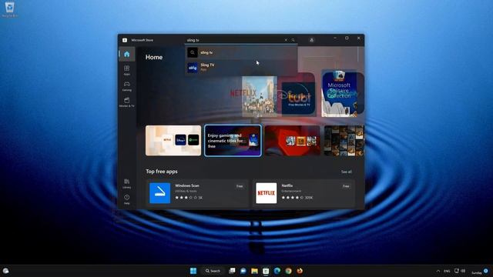The height and width of the screenshot is (277, 493).
Task: Open the Apps section in the sidebar
Action: tap(126, 70)
